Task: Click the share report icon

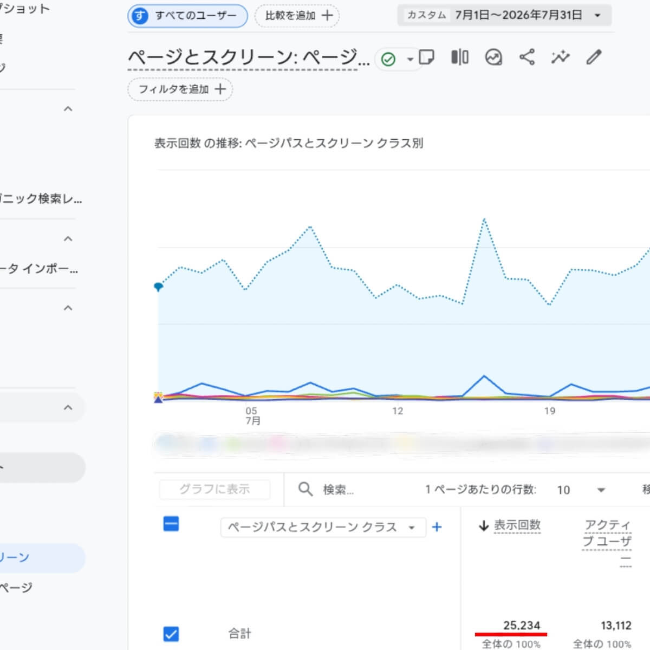Action: [x=527, y=57]
